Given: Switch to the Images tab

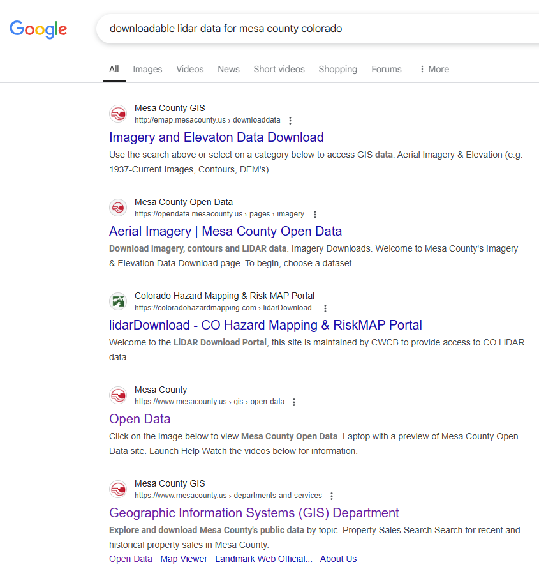Looking at the screenshot, I should (x=147, y=69).
